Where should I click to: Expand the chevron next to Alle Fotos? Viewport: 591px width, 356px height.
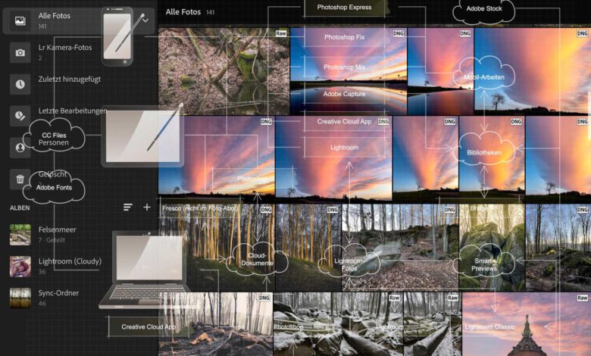point(145,20)
